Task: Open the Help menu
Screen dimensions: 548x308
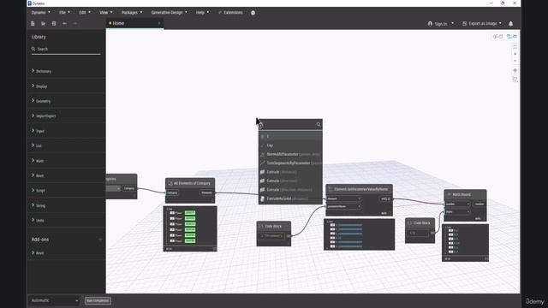Action: pos(202,13)
